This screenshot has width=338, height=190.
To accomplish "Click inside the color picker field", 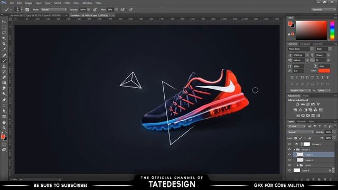I will coord(311,31).
